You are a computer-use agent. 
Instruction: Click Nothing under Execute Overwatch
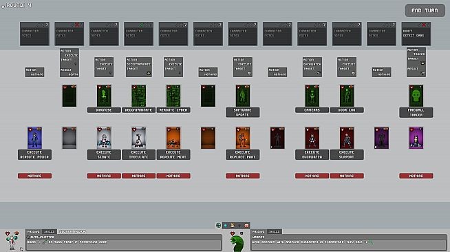[312, 176]
